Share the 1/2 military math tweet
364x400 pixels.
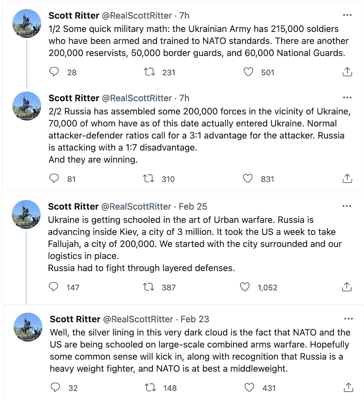pos(347,72)
